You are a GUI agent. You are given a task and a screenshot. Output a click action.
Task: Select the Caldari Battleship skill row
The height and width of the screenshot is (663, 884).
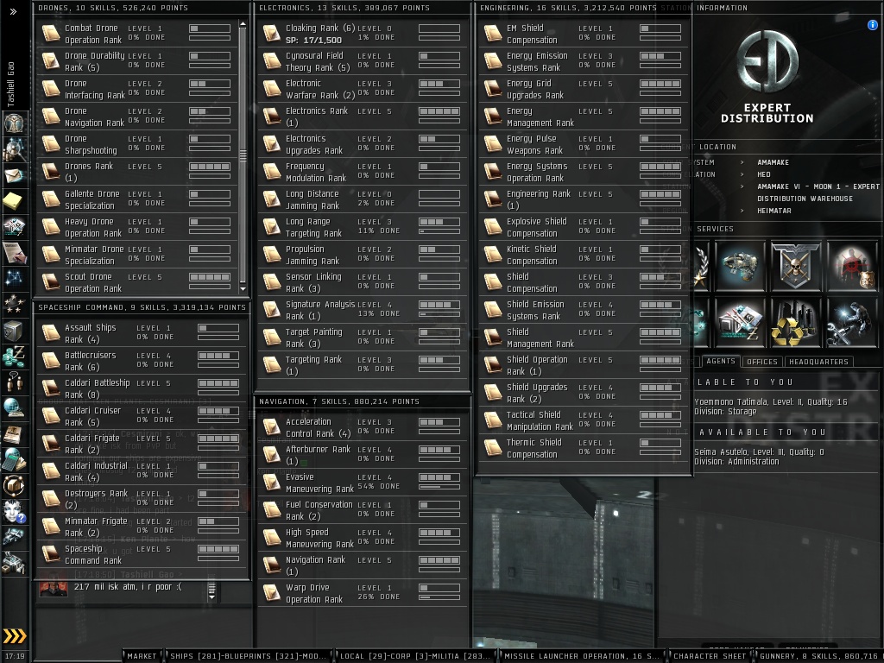[x=142, y=388]
